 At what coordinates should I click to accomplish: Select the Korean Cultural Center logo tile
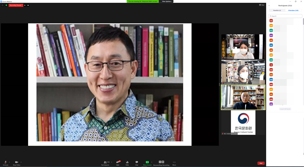[x=243, y=123]
